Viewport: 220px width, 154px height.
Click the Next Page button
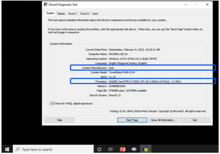click(x=132, y=120)
